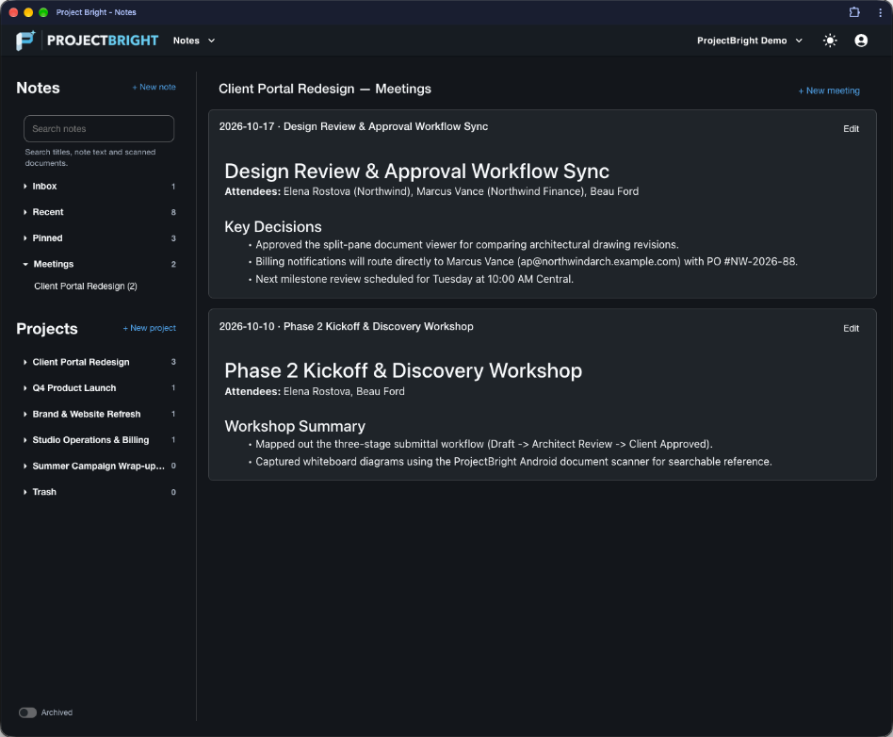Expand the Trash section arrow

[25, 492]
